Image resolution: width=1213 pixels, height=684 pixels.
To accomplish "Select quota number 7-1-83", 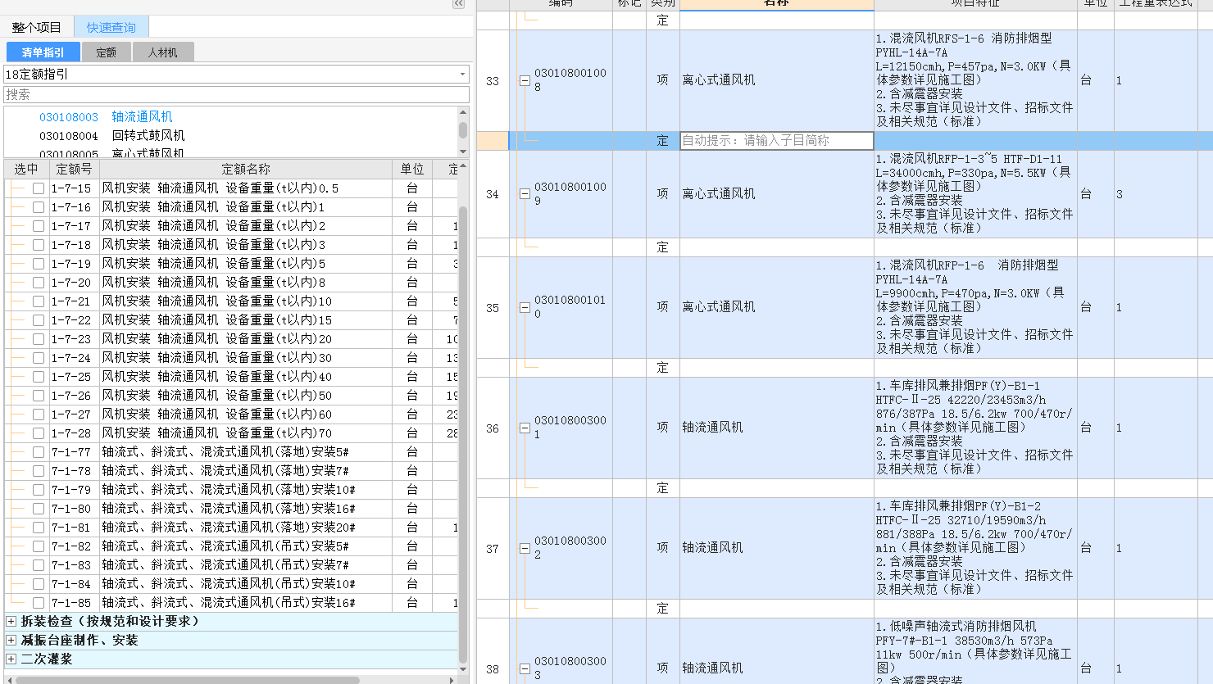I will coord(71,565).
